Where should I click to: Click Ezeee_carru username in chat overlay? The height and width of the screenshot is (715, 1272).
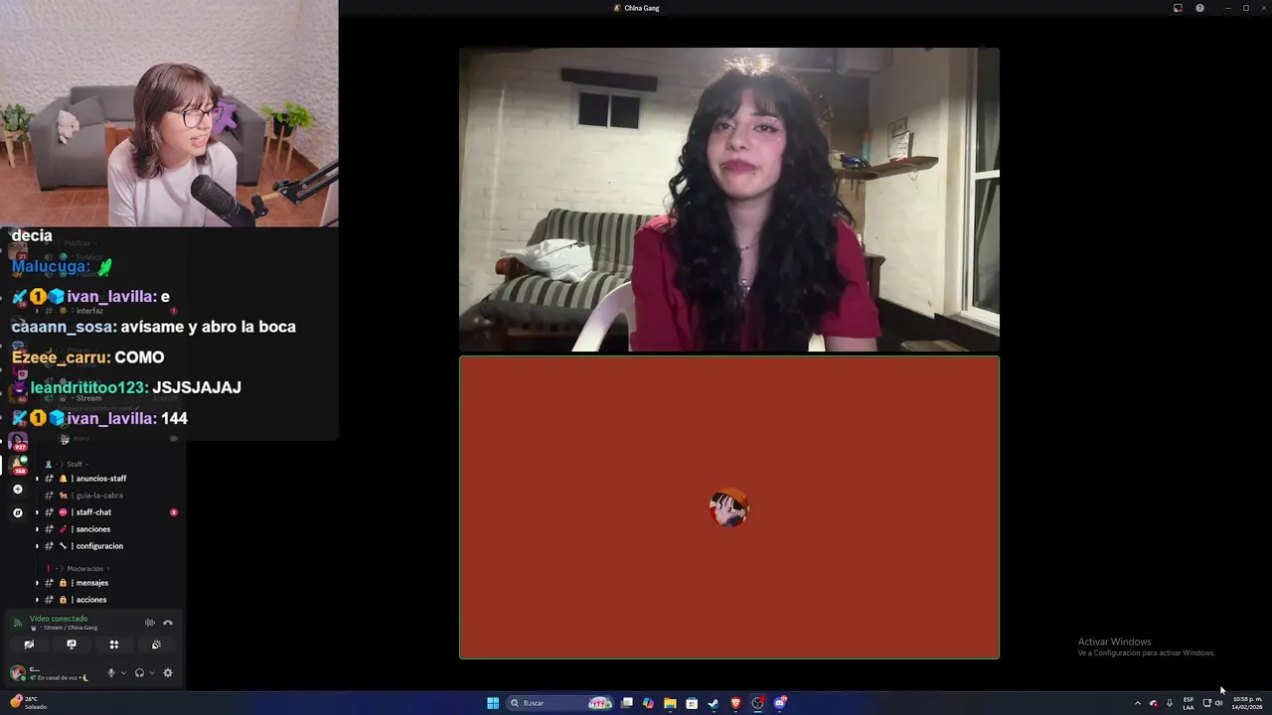click(x=61, y=357)
